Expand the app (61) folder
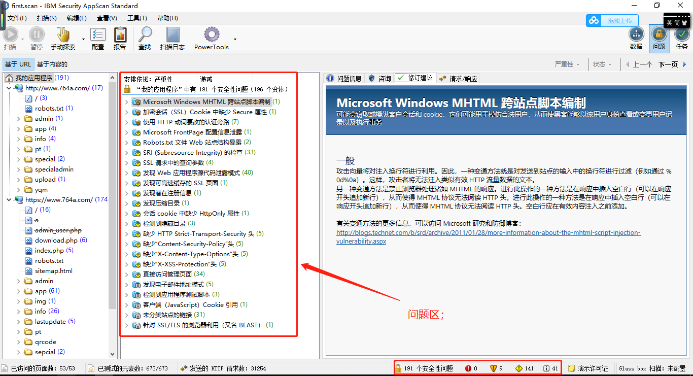Screen dimensions: 693x376 (19, 291)
